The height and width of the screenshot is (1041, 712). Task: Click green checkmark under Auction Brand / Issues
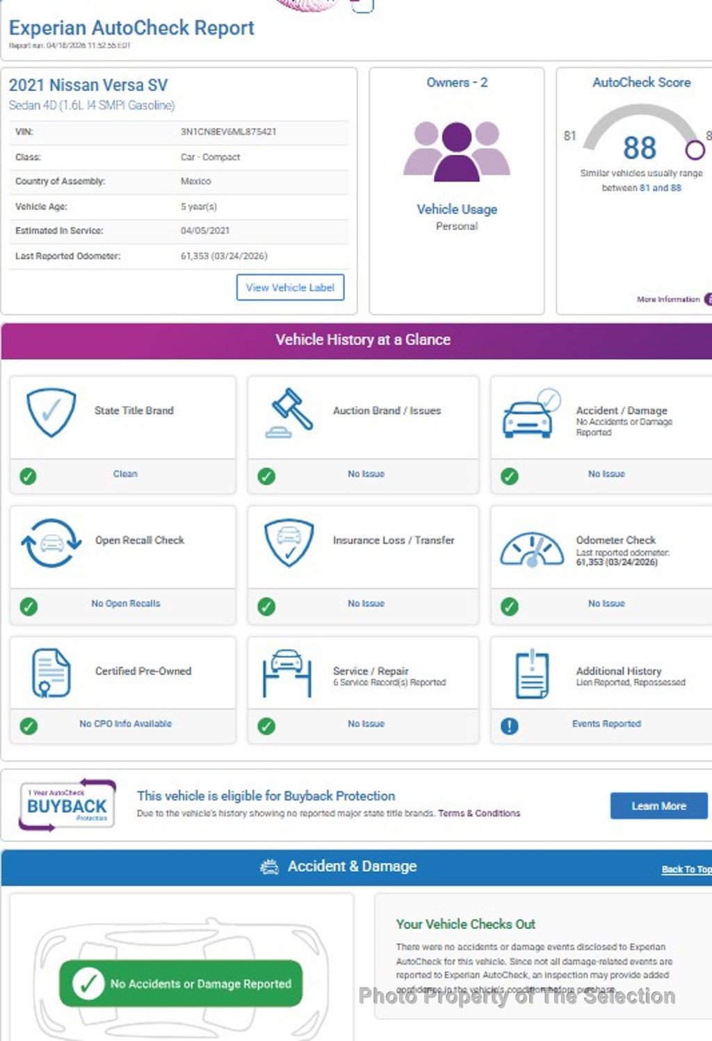pos(266,476)
